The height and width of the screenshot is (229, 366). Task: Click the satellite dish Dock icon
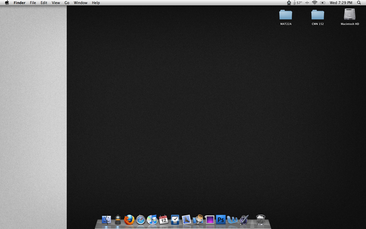pyautogui.click(x=198, y=220)
